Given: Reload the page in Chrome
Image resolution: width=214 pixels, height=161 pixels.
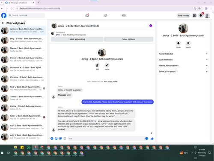Looking at the screenshot, I should click(12, 9).
